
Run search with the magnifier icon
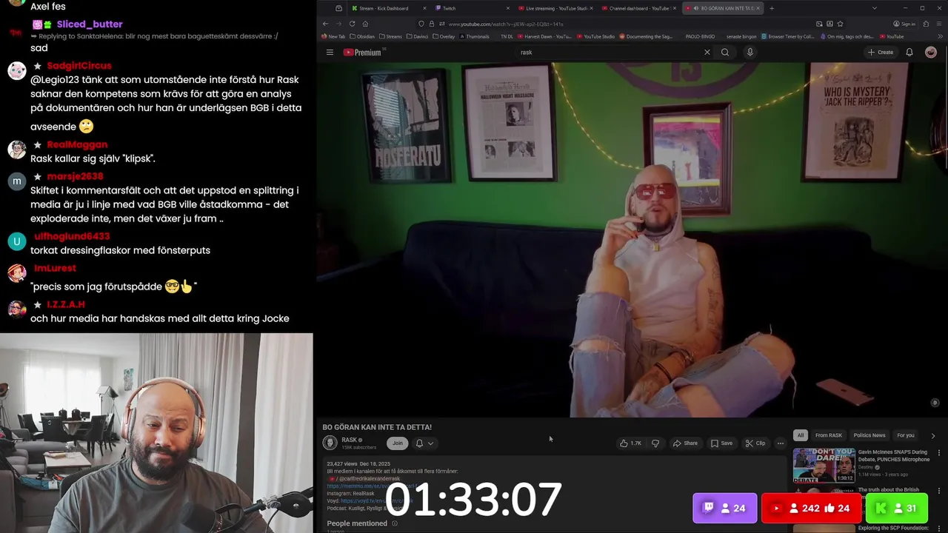point(725,53)
